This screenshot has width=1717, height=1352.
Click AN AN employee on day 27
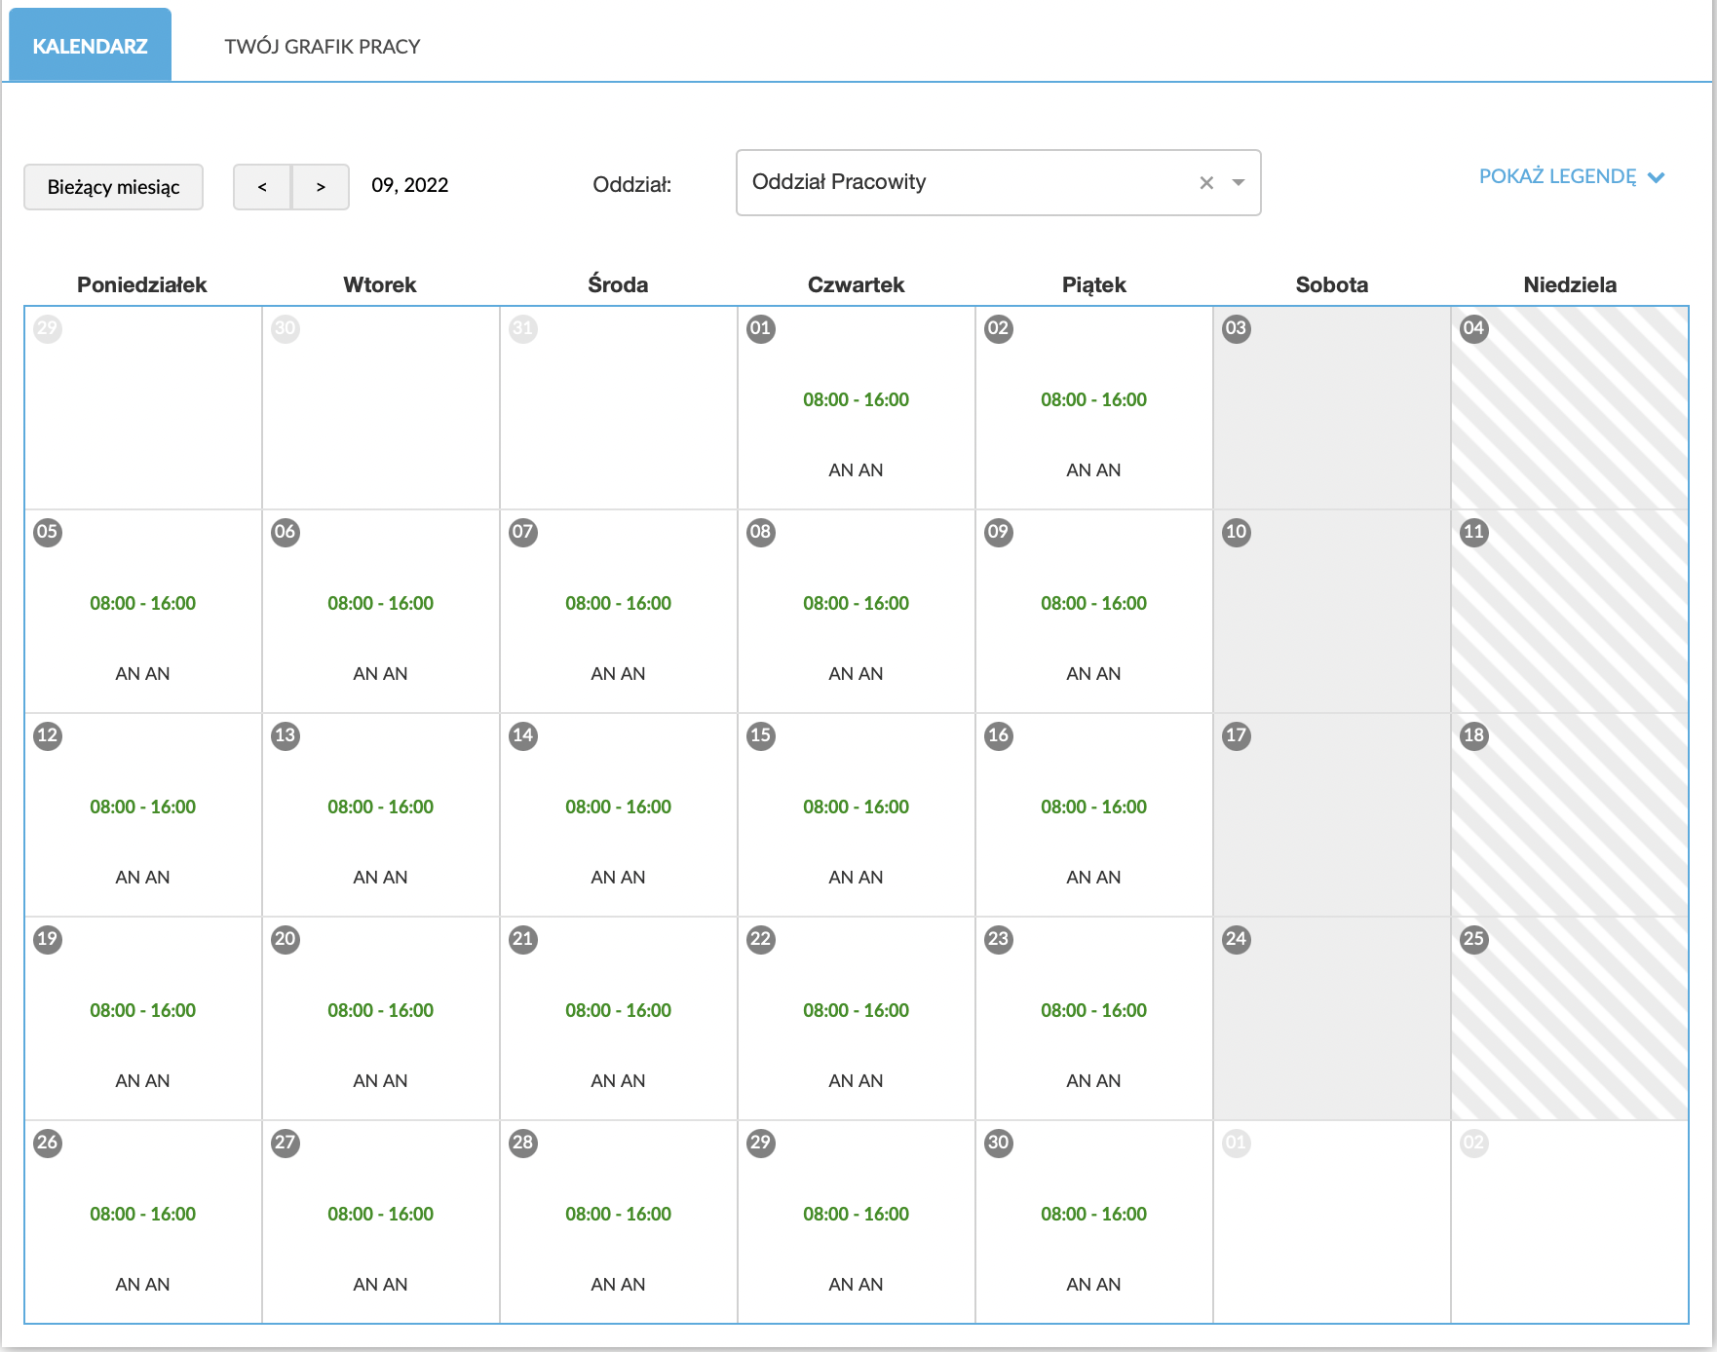pyautogui.click(x=380, y=1284)
